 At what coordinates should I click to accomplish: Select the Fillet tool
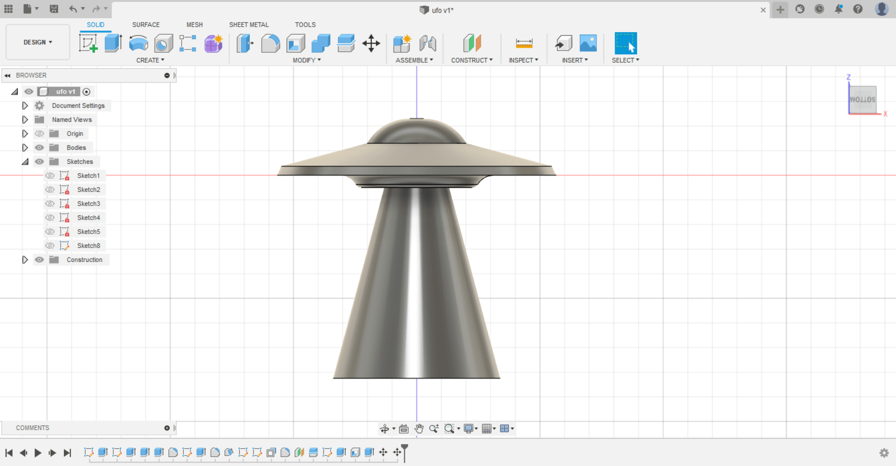click(270, 43)
